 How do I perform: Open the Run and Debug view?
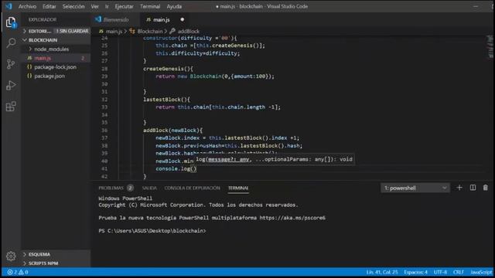(11, 85)
